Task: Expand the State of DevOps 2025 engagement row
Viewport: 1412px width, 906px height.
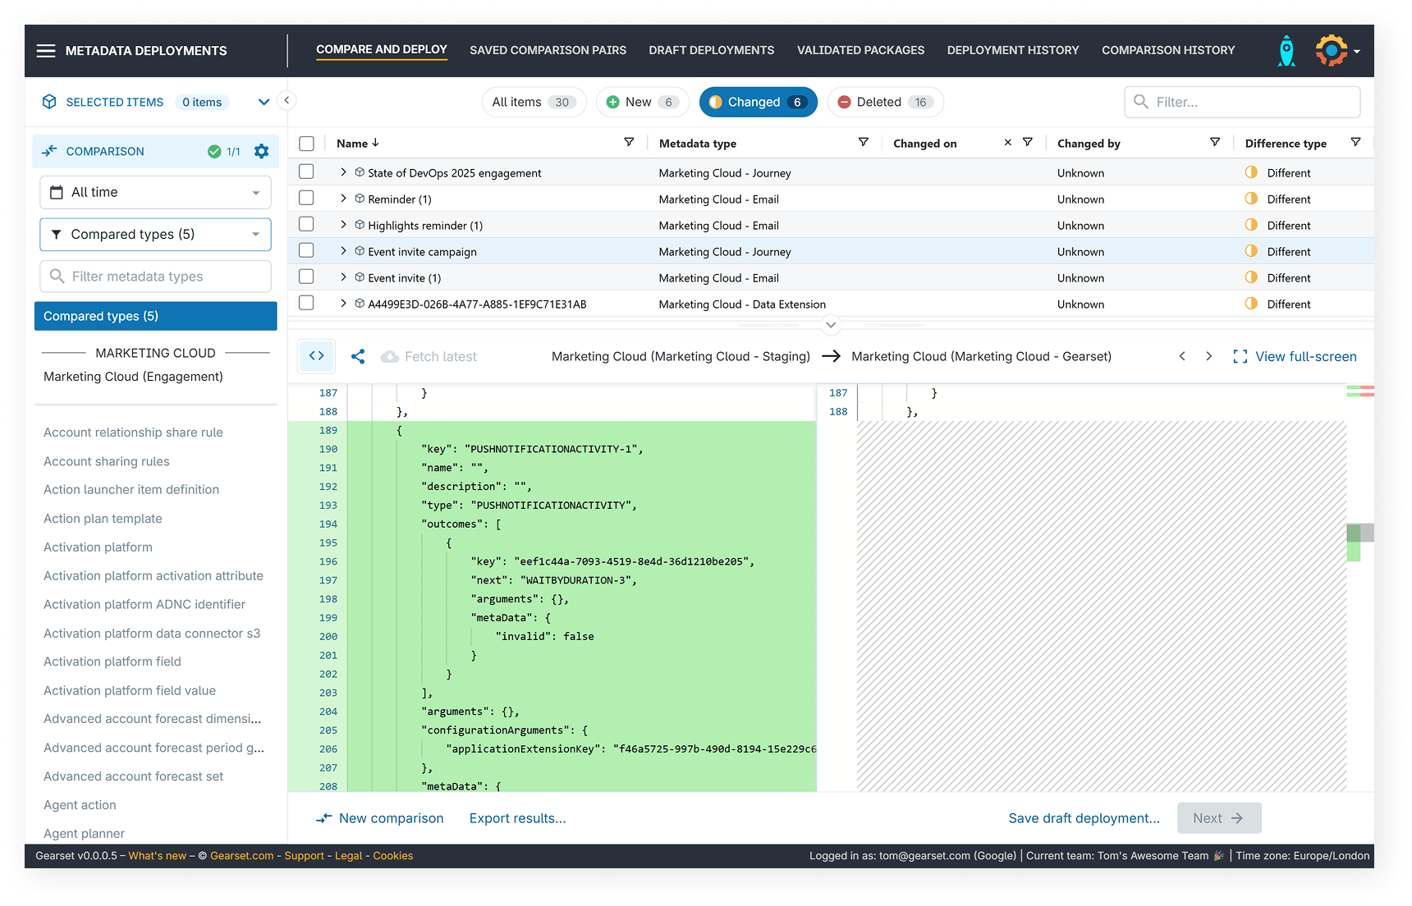Action: tap(343, 172)
